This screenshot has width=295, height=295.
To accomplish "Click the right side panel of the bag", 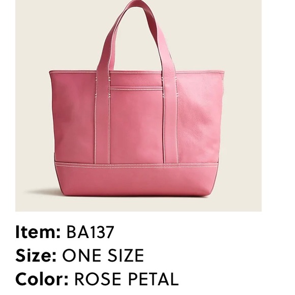I will coord(200,116).
